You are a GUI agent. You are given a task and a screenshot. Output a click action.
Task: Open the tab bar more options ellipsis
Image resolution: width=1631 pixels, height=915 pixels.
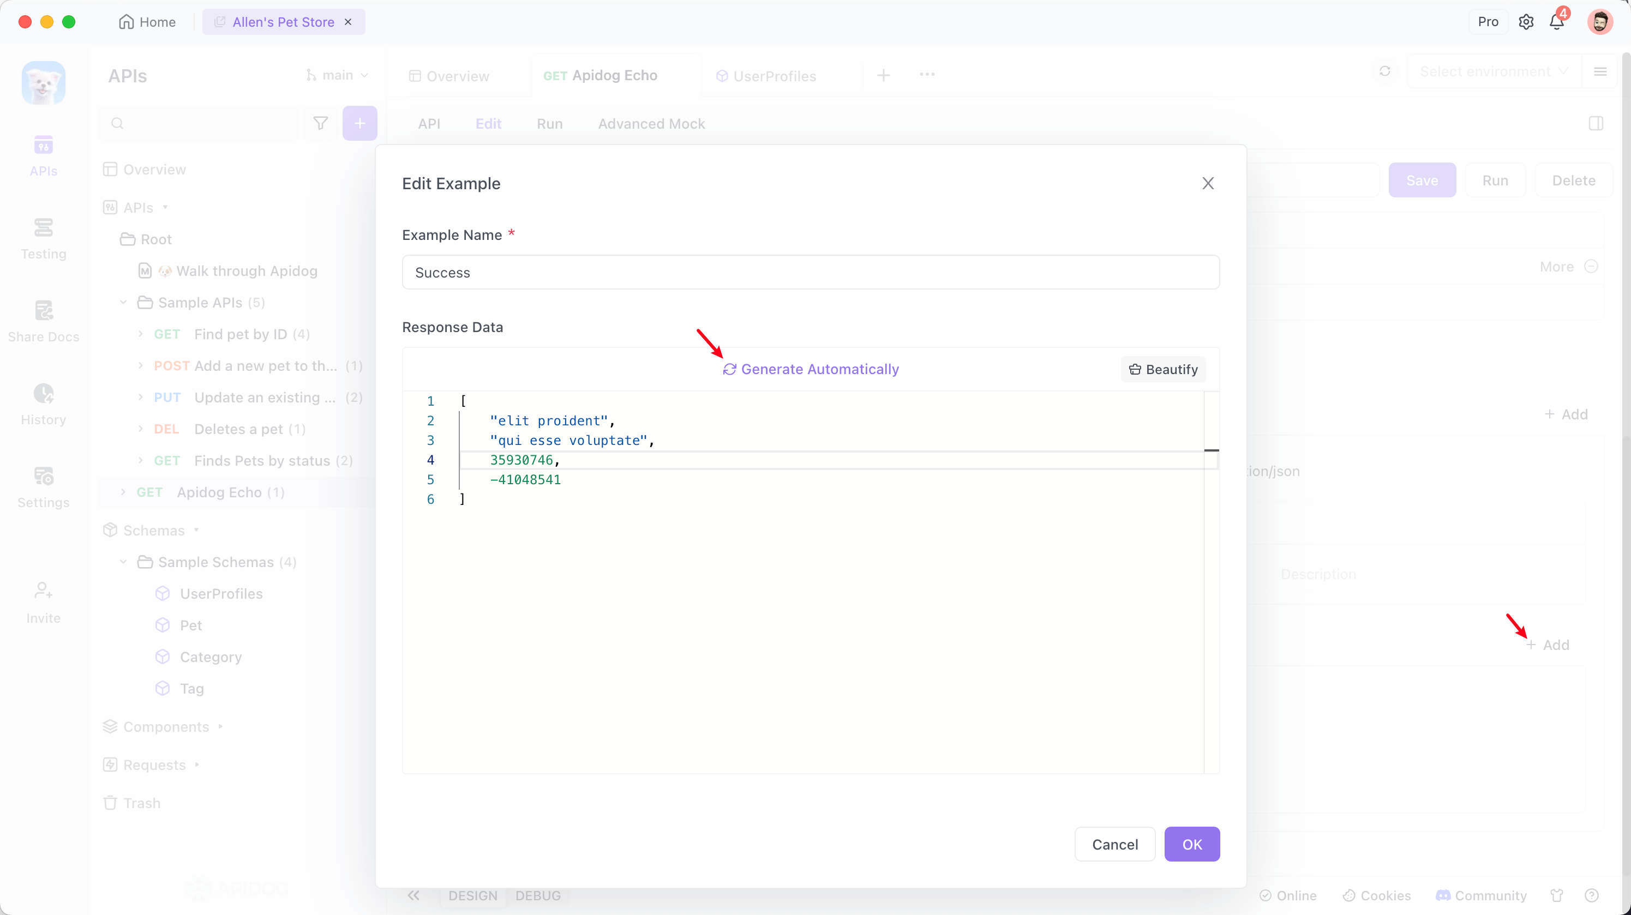click(927, 74)
